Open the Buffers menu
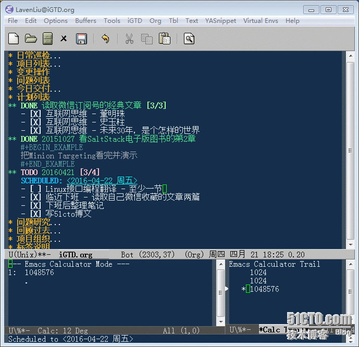The height and width of the screenshot is (347, 359). tap(85, 21)
